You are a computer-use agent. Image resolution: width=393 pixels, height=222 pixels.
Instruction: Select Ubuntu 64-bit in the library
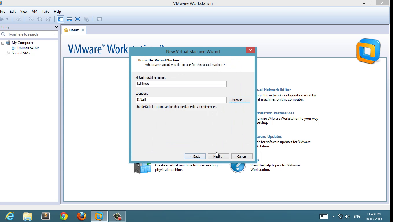[28, 48]
